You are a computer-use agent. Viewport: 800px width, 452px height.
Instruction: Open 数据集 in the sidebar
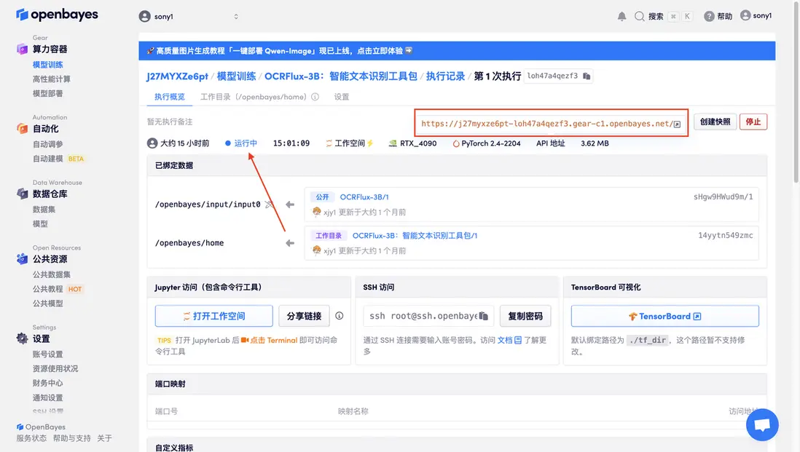pyautogui.click(x=44, y=210)
